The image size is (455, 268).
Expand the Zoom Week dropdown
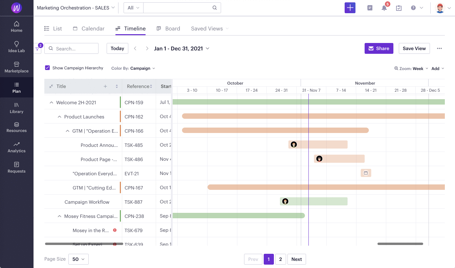click(420, 68)
